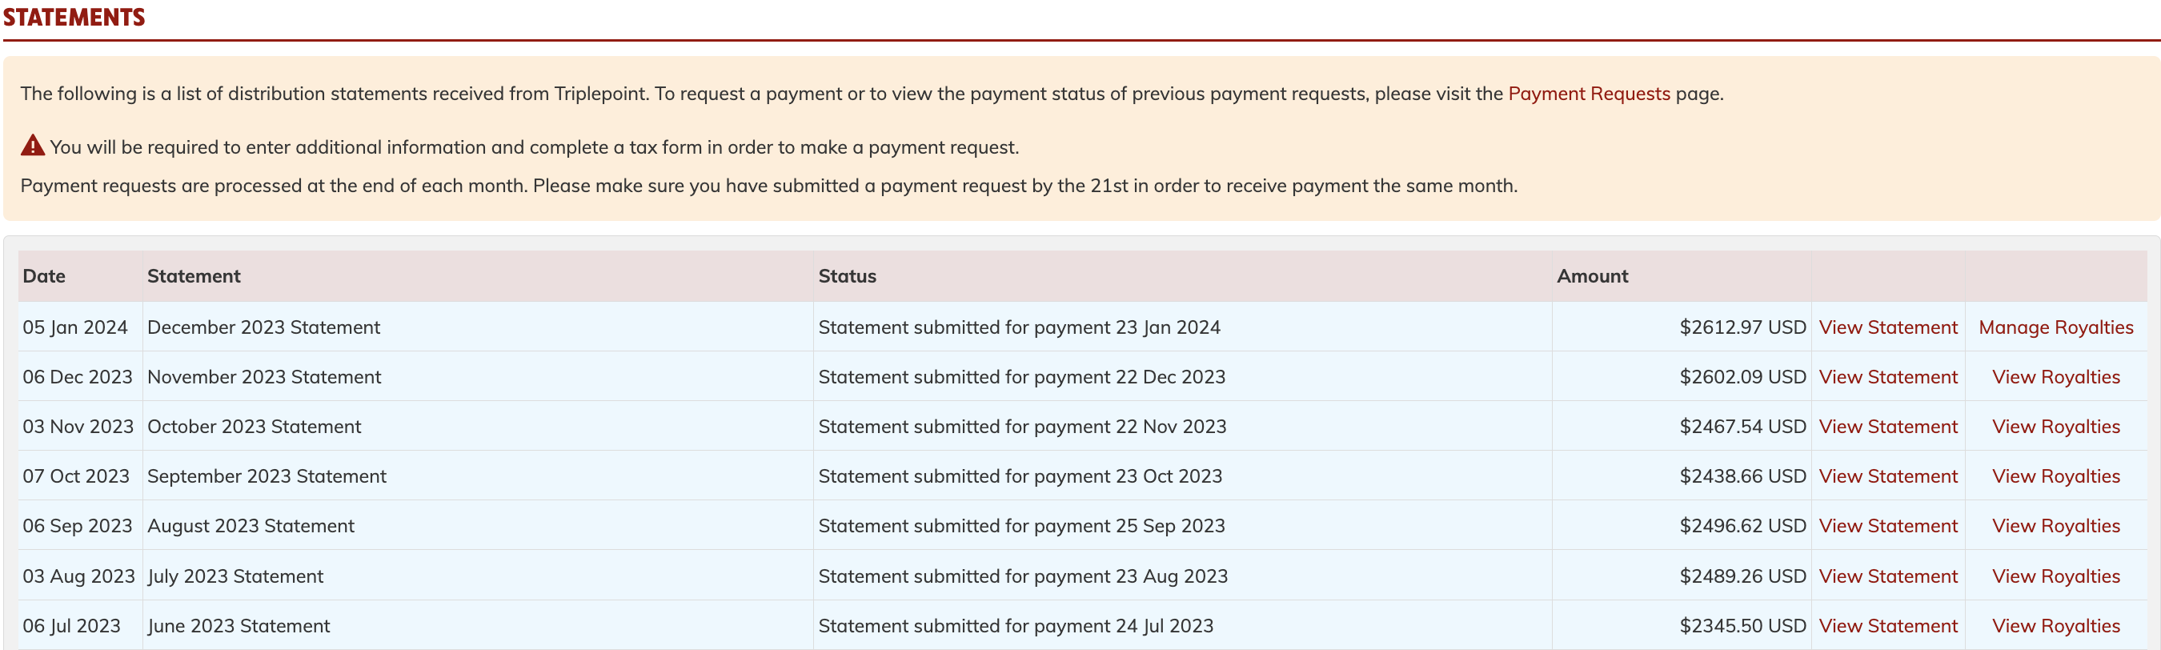View Royalties for August 2023 statement
The width and height of the screenshot is (2161, 650).
coord(2055,525)
